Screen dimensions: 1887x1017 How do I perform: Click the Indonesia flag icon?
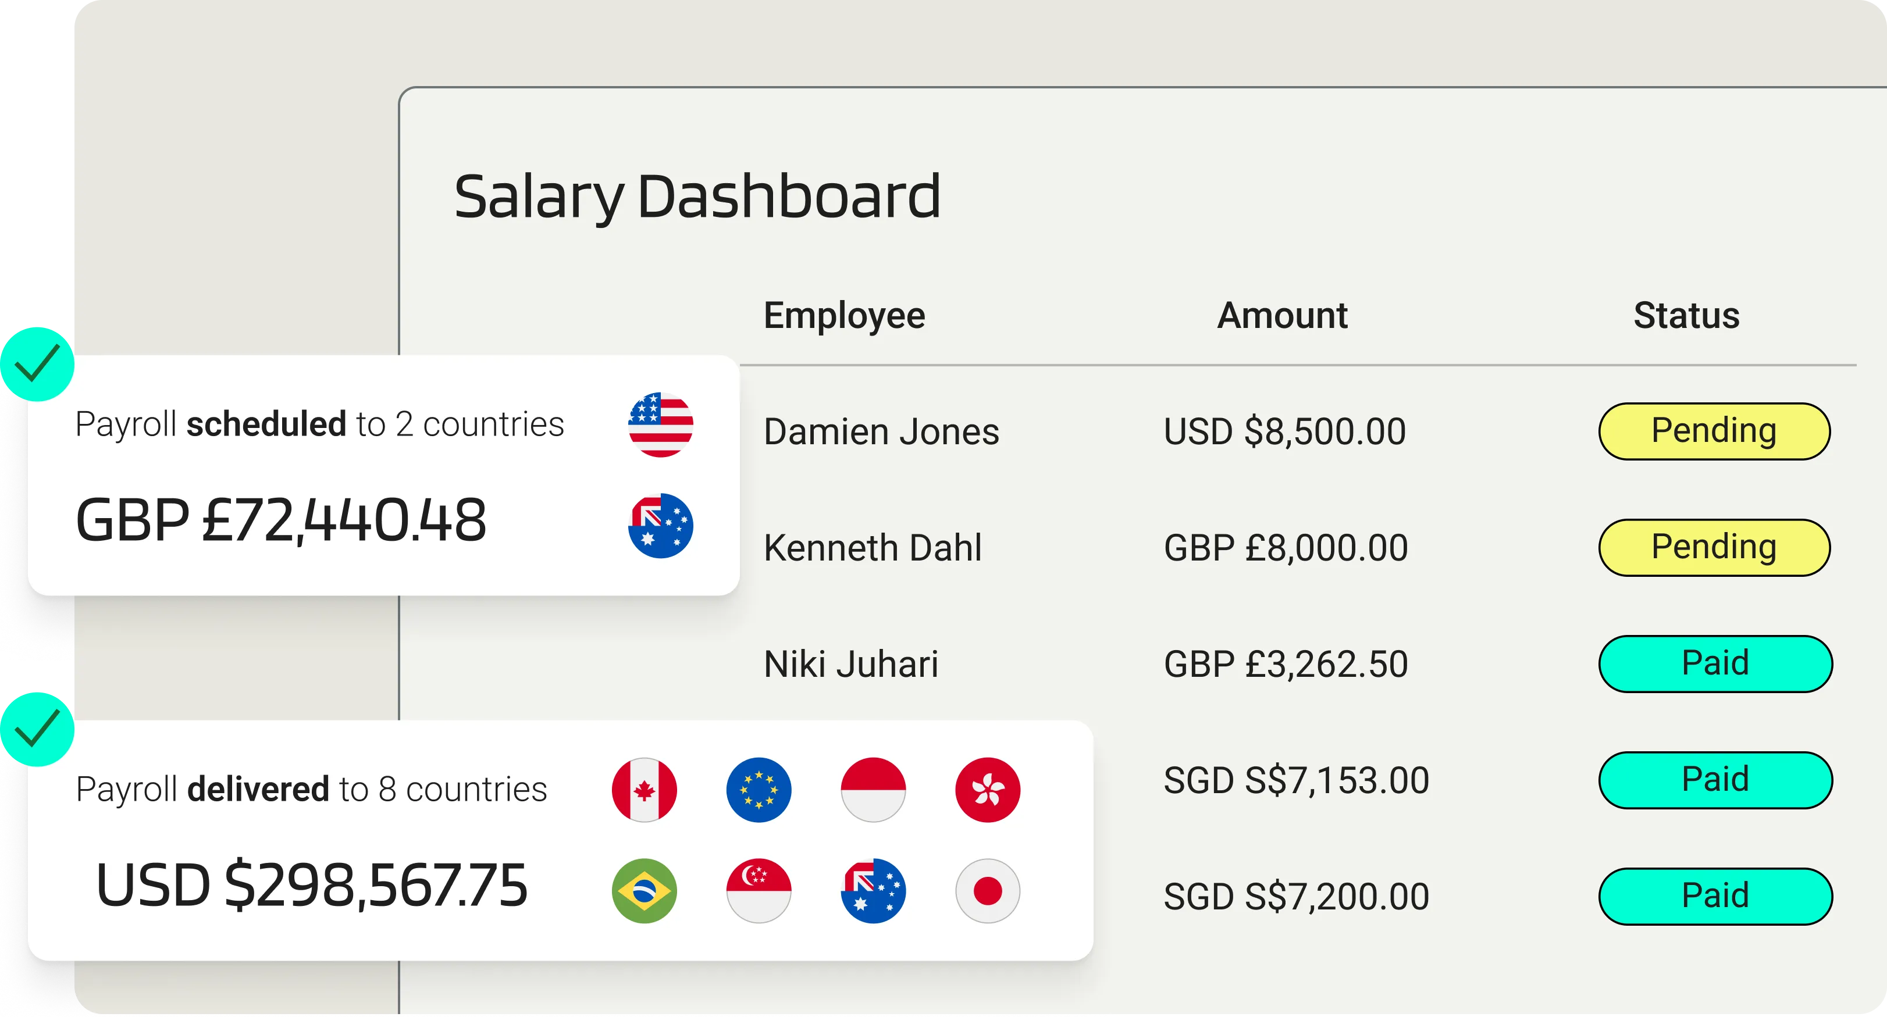click(x=873, y=790)
